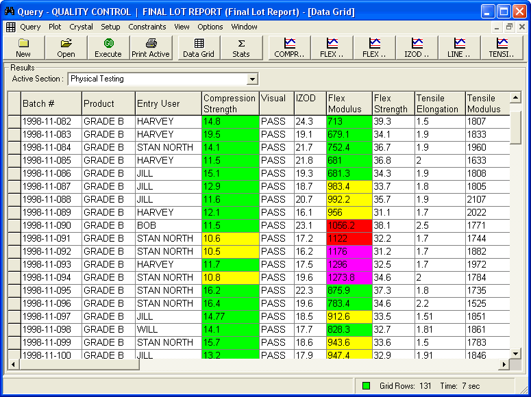Viewport: 531px width, 397px height.
Task: Click the horizontal scrollbar right arrow
Action: (x=504, y=365)
